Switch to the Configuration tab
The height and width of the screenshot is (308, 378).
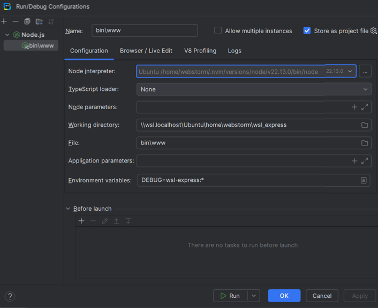click(89, 51)
